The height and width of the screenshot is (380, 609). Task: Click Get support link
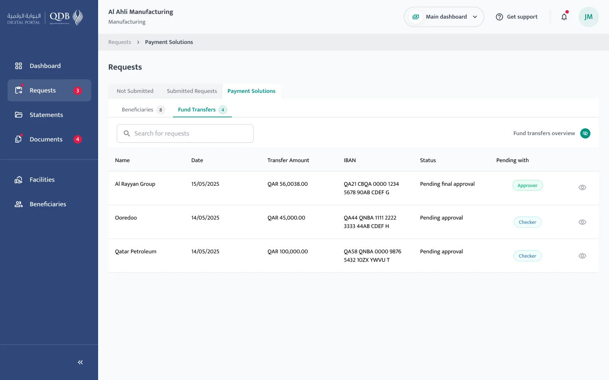pyautogui.click(x=516, y=17)
